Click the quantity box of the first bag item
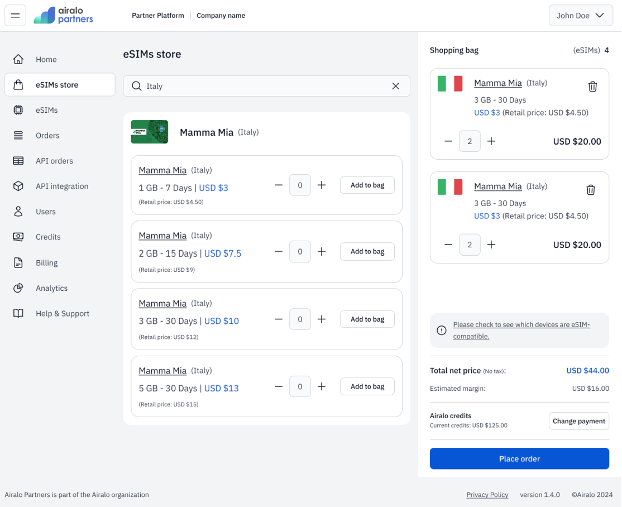 point(470,141)
